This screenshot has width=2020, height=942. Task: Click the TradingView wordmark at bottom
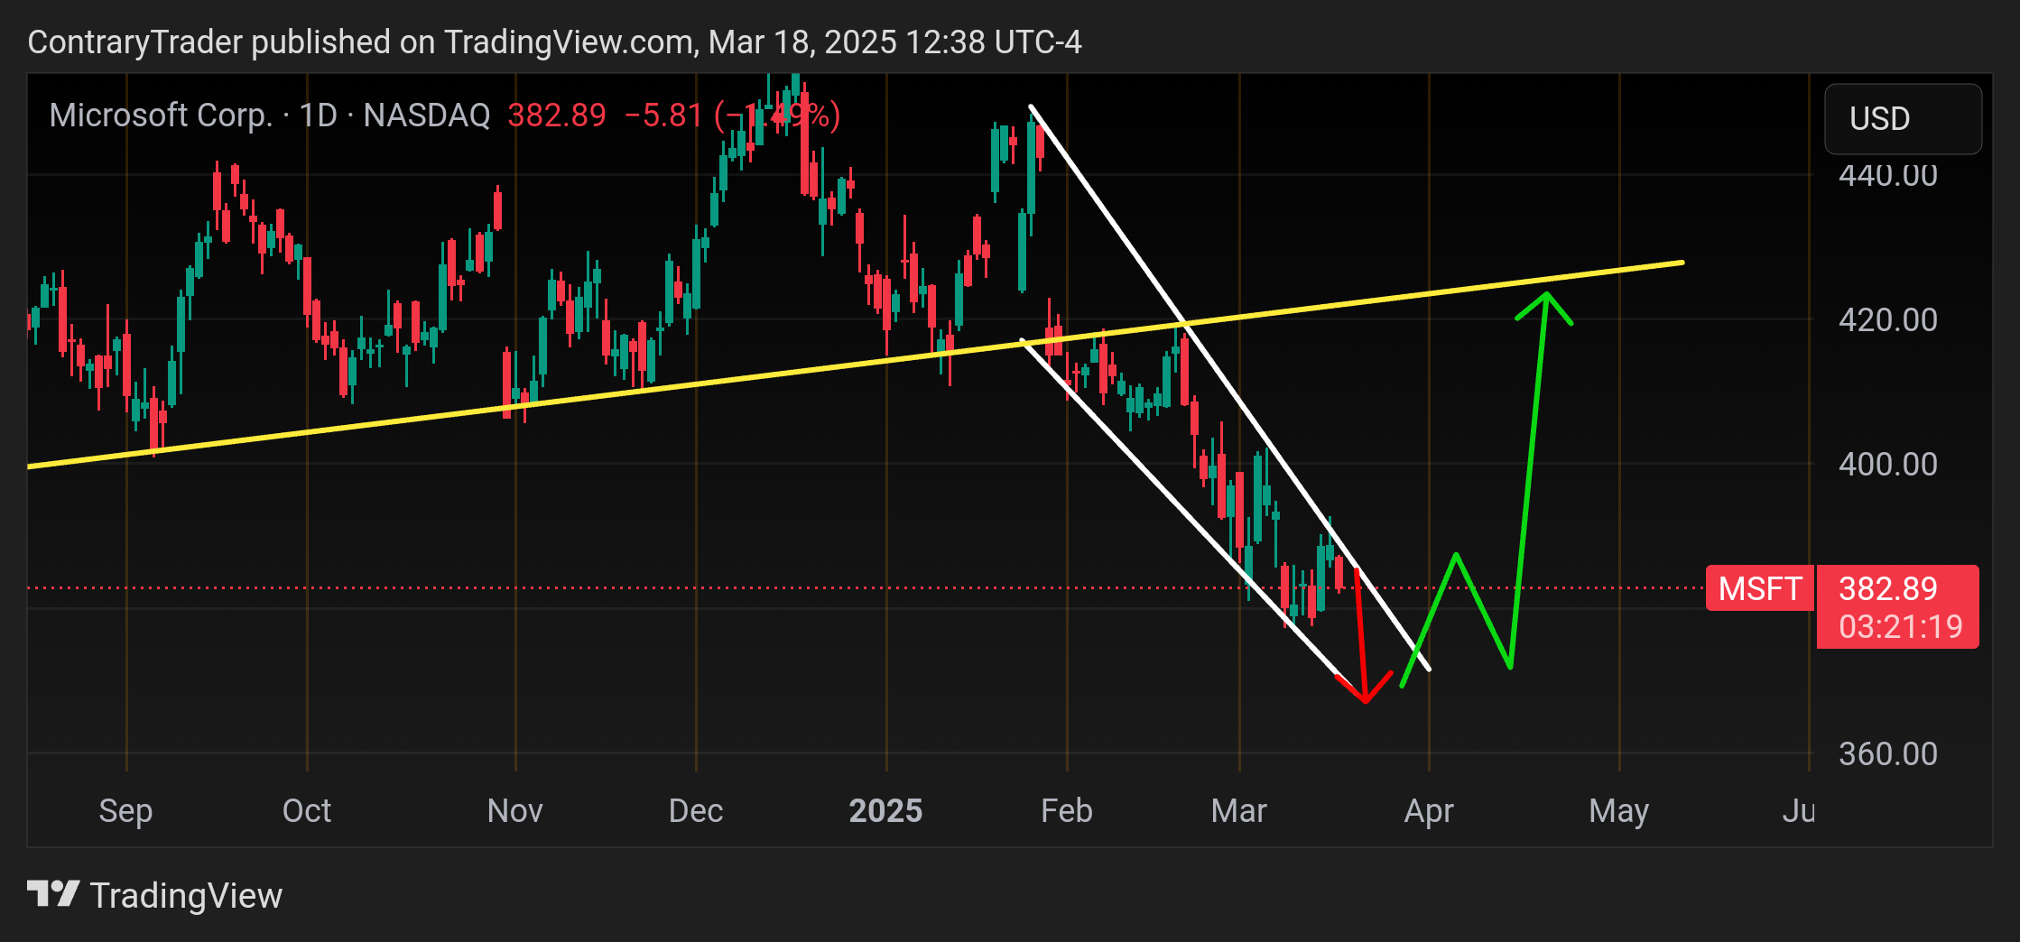point(186,896)
